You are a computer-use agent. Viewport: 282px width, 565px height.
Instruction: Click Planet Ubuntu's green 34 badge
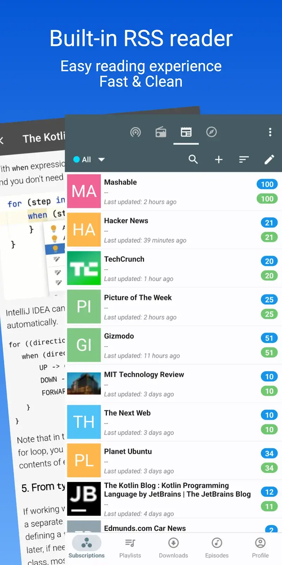pos(269,468)
